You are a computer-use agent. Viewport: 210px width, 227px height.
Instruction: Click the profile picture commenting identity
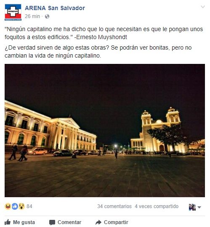[192, 207]
